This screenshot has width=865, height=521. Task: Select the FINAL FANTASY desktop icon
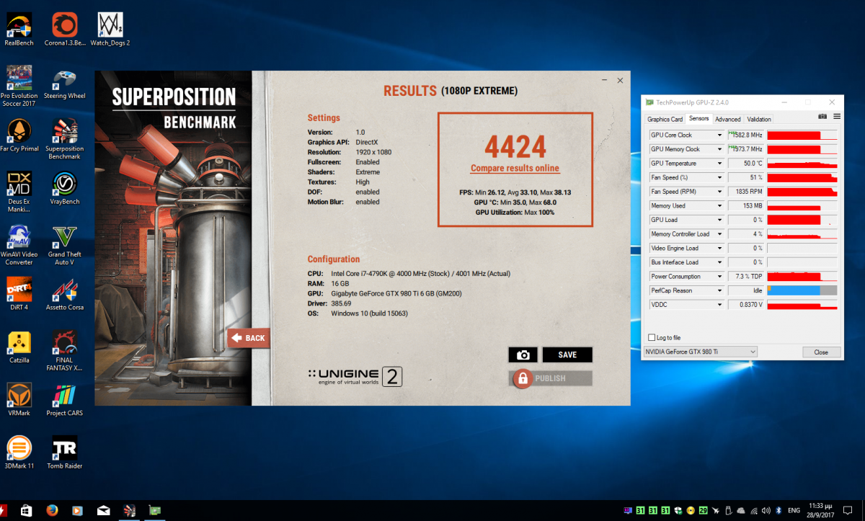pyautogui.click(x=65, y=350)
